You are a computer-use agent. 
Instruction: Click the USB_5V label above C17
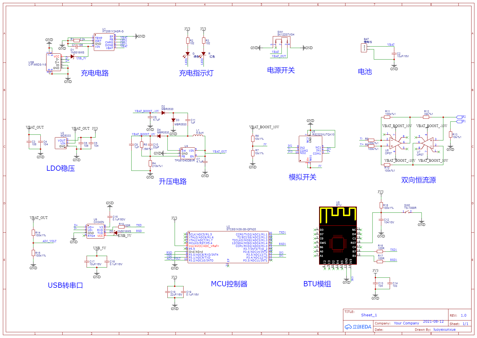point(100,248)
